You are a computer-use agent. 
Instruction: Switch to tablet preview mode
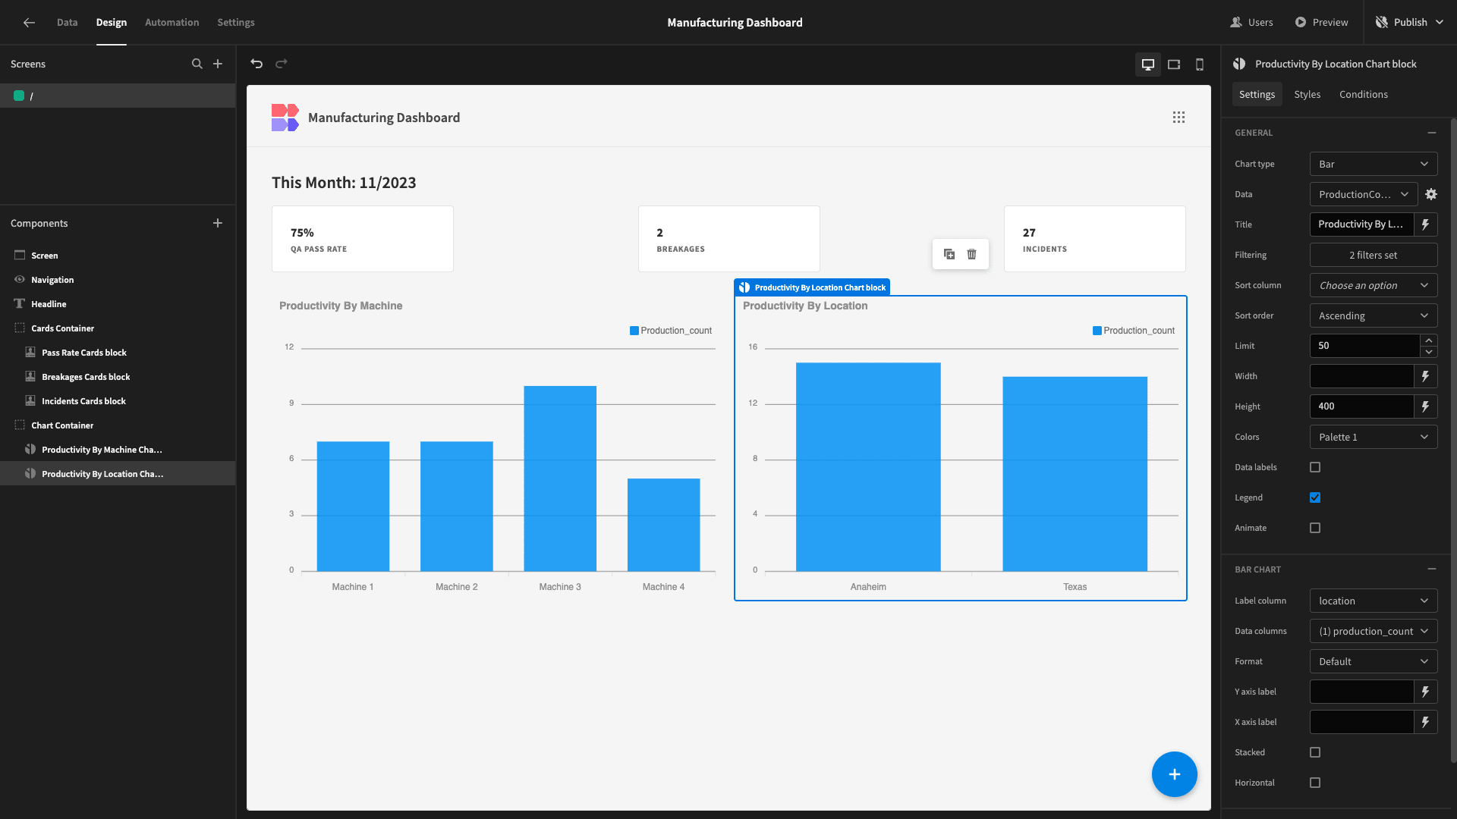(1174, 64)
